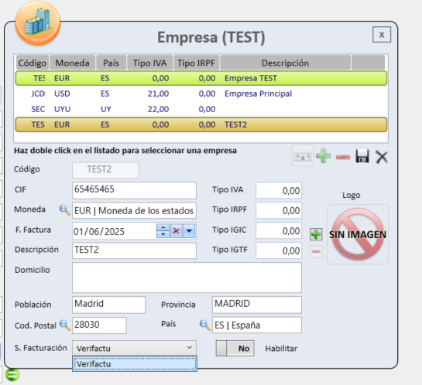Toggle the Habilitar No switch
Screen dimensions: 422x385
click(235, 349)
